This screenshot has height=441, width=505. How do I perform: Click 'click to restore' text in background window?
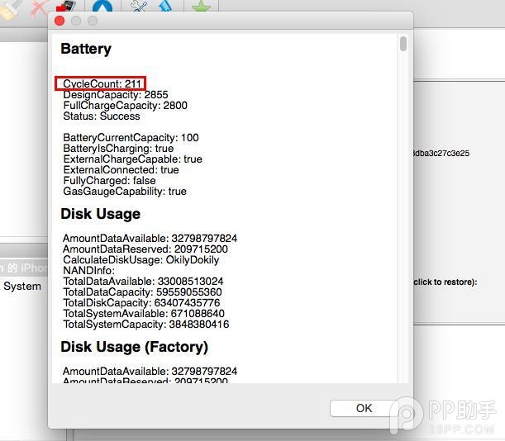pyautogui.click(x=445, y=282)
